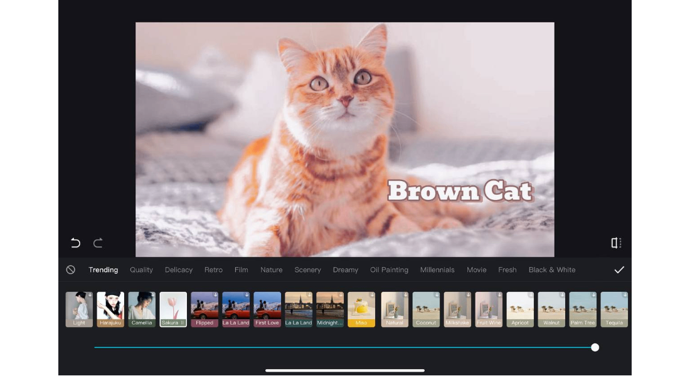
Task: Open the Film filter category
Action: pos(241,269)
